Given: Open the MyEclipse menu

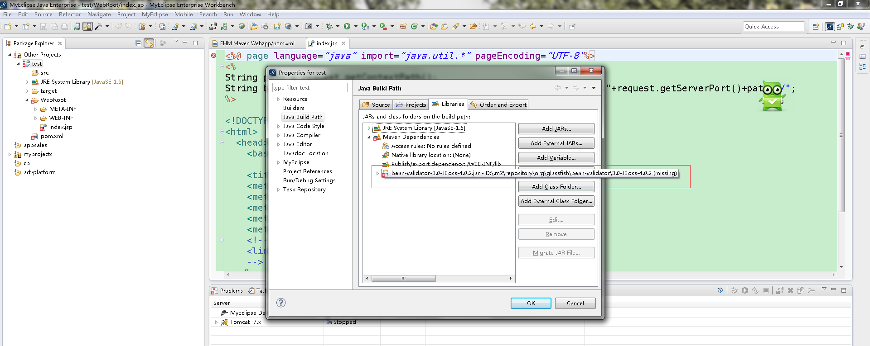Looking at the screenshot, I should pyautogui.click(x=155, y=14).
